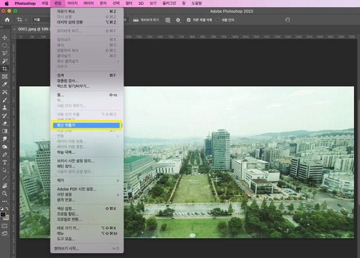
Task: Enable the 내용 인식 checkbox
Action: [x=217, y=20]
